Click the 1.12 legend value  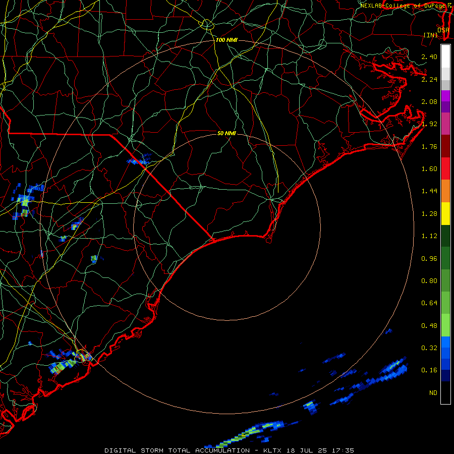(x=429, y=236)
